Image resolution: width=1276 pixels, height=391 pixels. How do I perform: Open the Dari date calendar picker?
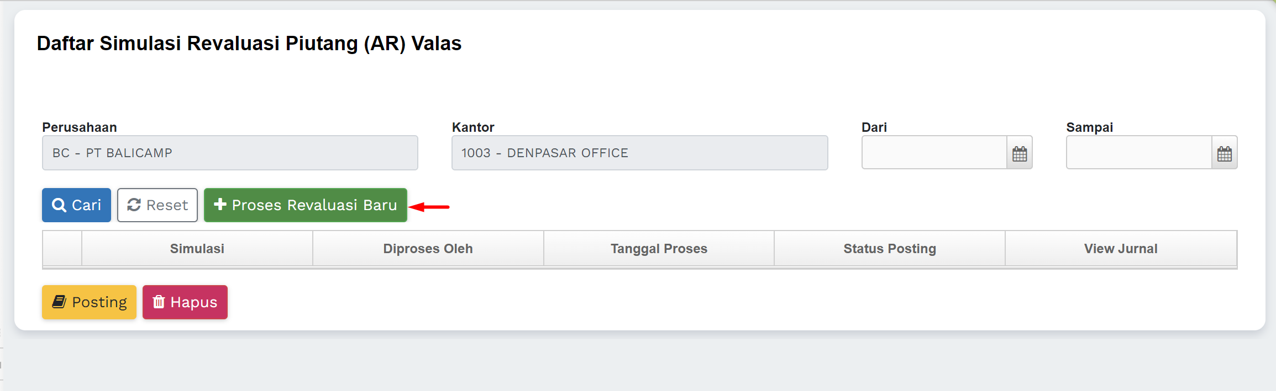click(1020, 153)
